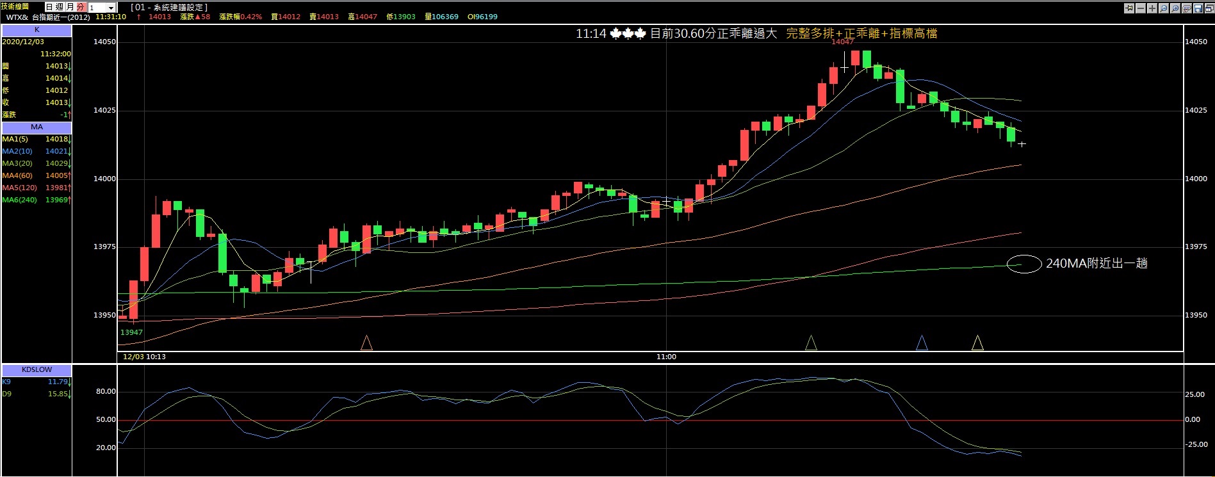Click the MA2(10) value 14021
Image resolution: width=1215 pixels, height=477 pixels.
[x=56, y=151]
